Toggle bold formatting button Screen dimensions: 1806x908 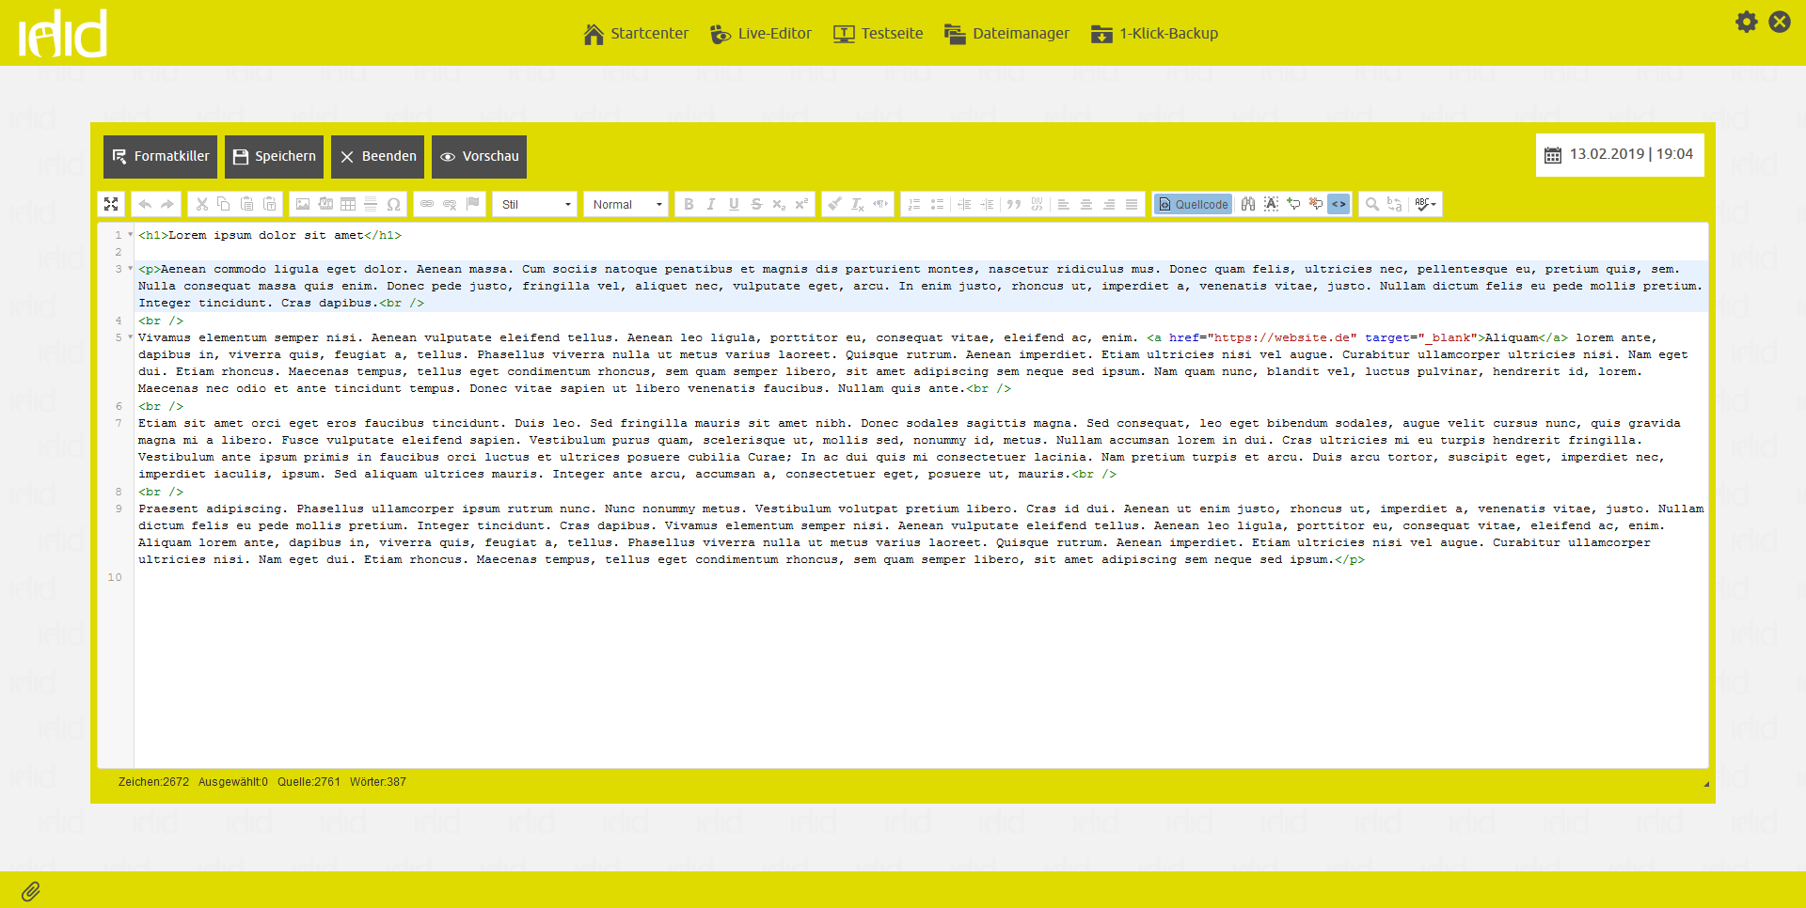[689, 204]
